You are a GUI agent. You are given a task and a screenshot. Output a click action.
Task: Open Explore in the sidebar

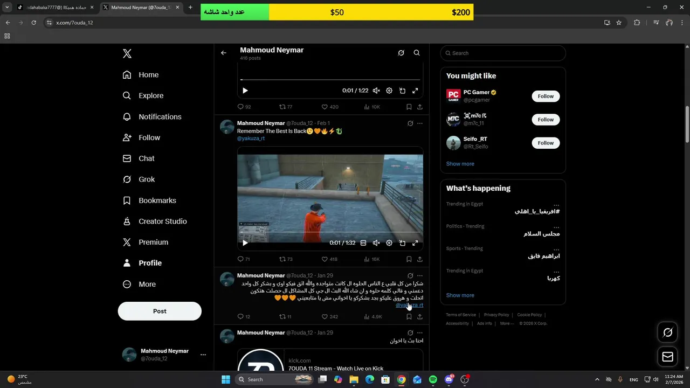tap(143, 96)
